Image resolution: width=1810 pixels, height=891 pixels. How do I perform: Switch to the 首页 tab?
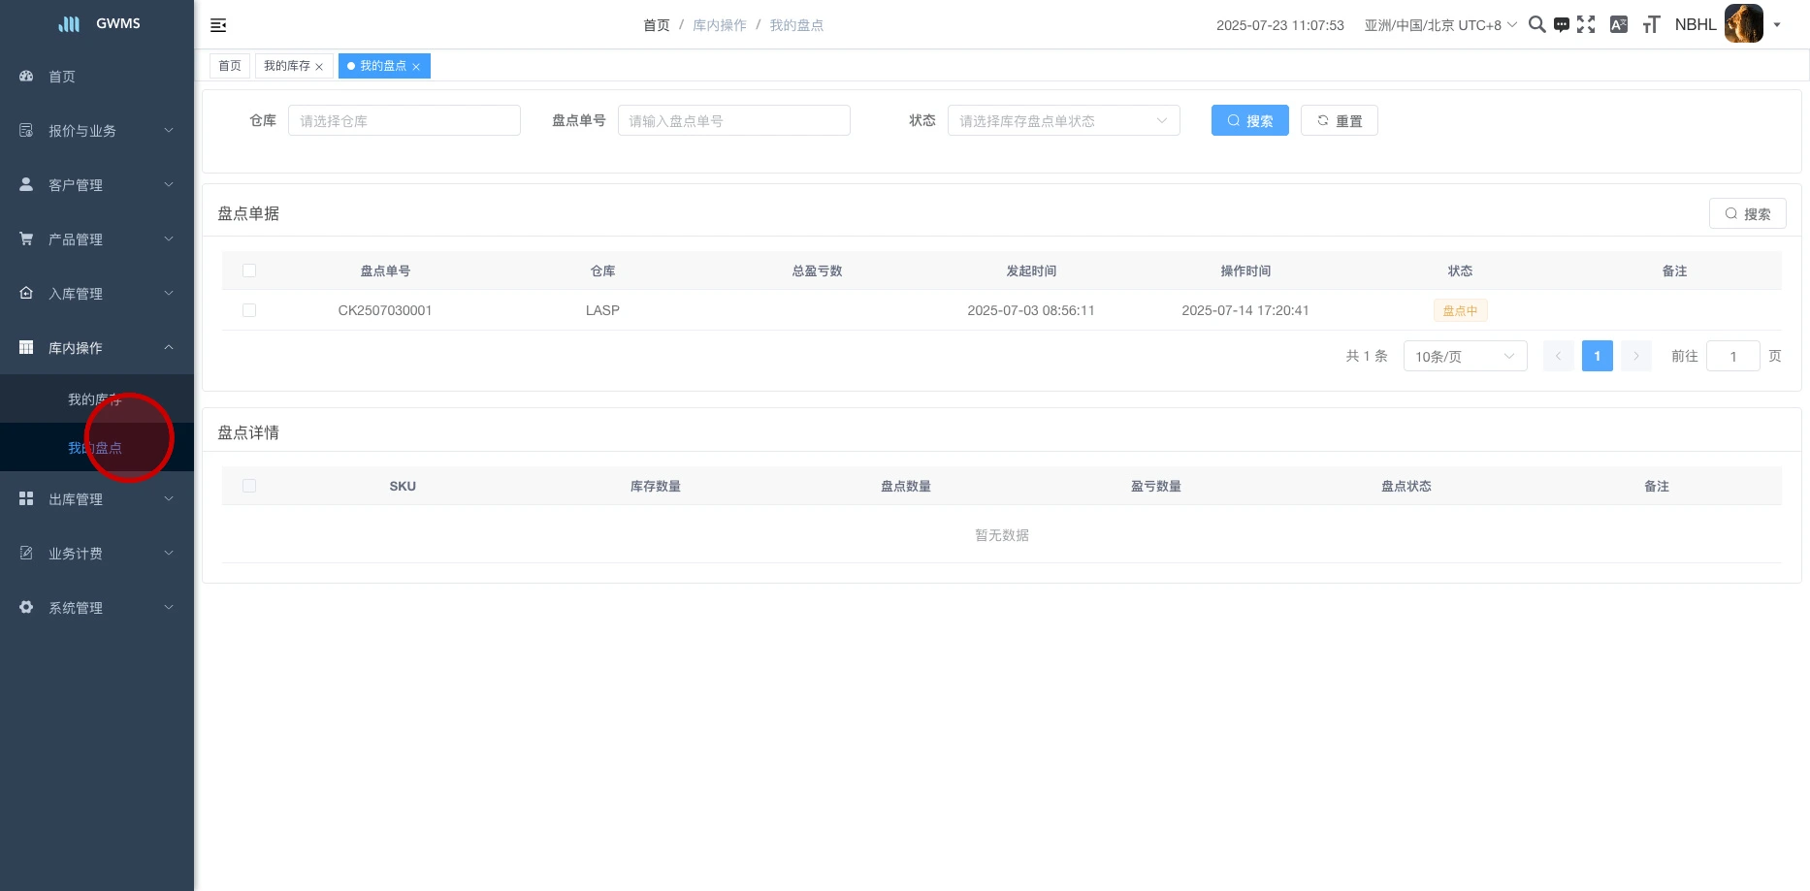[x=230, y=66]
